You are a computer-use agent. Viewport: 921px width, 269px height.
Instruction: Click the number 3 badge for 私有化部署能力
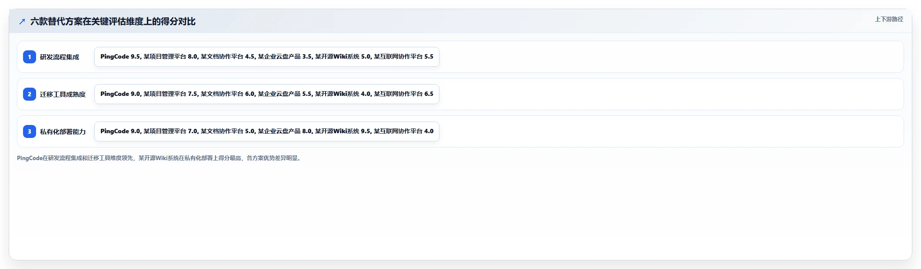[x=30, y=131]
